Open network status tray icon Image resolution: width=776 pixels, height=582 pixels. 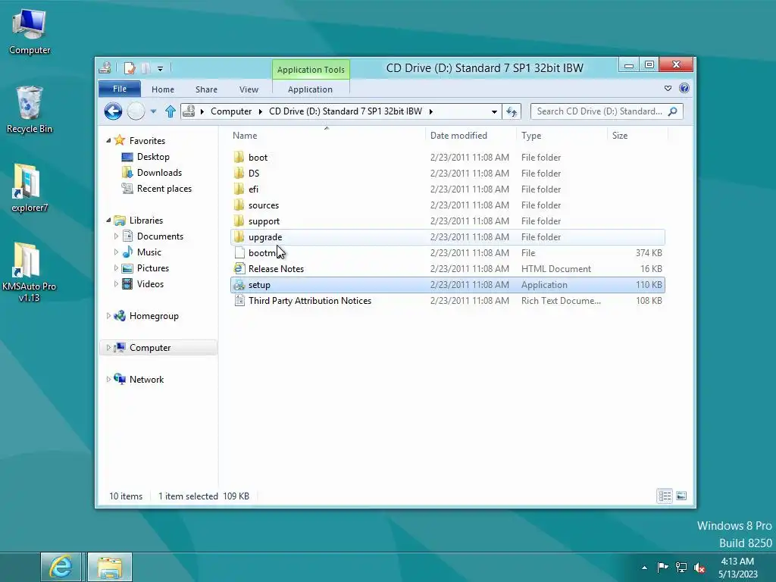pos(681,567)
